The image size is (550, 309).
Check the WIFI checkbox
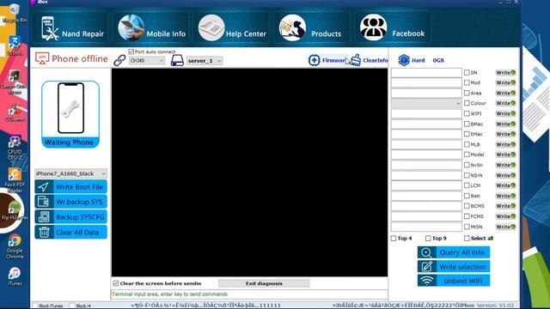pos(467,113)
